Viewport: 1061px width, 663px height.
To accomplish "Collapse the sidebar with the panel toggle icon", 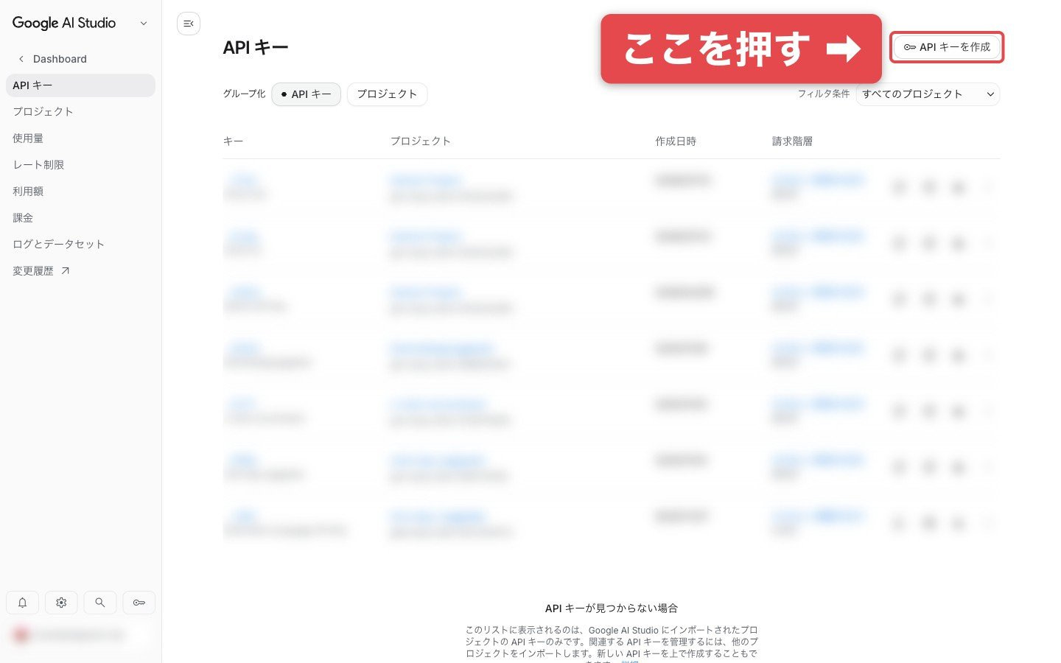I will 189,24.
